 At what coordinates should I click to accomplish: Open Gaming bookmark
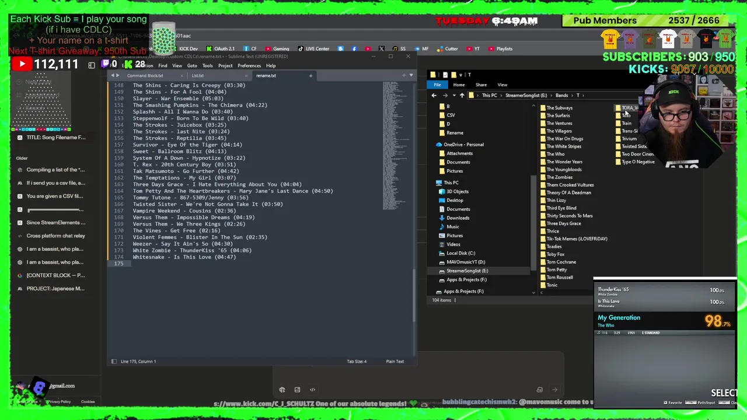click(x=277, y=49)
